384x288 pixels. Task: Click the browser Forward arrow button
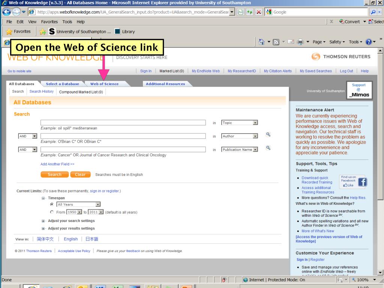[16, 12]
